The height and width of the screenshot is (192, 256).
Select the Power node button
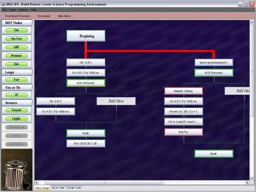click(x=16, y=56)
